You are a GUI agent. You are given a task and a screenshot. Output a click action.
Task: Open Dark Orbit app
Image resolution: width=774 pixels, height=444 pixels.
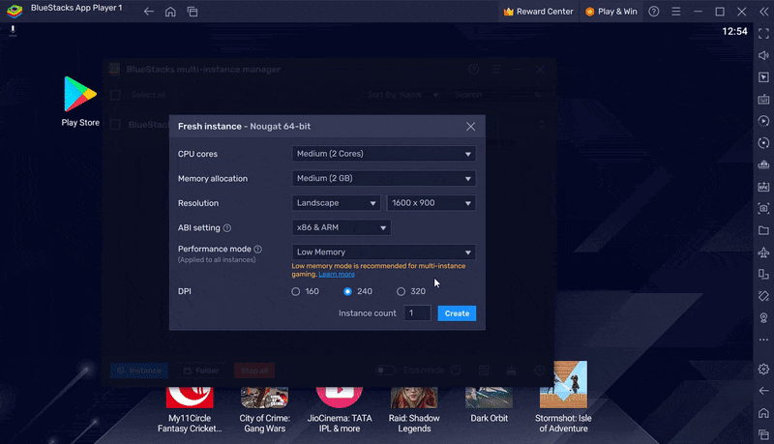[489, 404]
